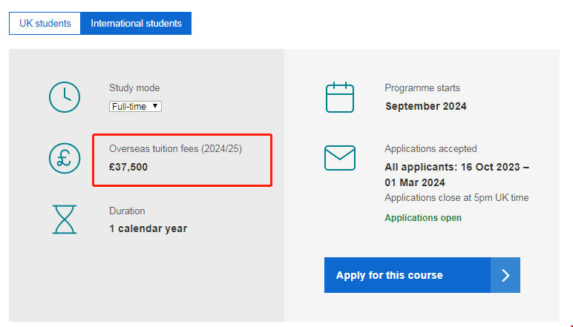Click the green Applications open status
Viewport: 573px width, 327px height.
click(x=423, y=218)
